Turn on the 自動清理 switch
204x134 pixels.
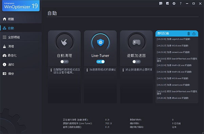click(x=65, y=62)
